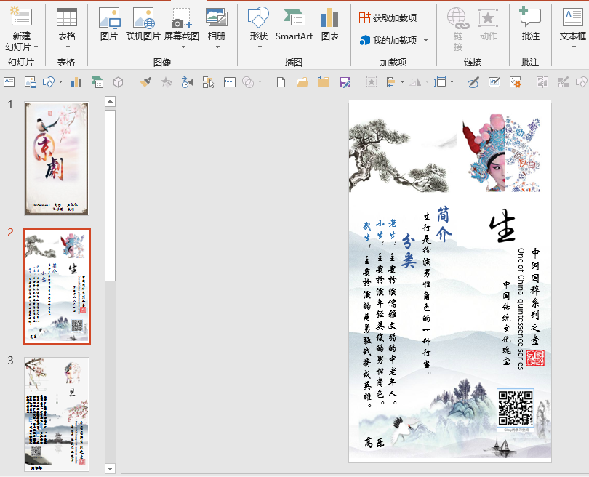This screenshot has width=589, height=477.
Task: Click the opera mask image on the slide
Action: (501, 153)
